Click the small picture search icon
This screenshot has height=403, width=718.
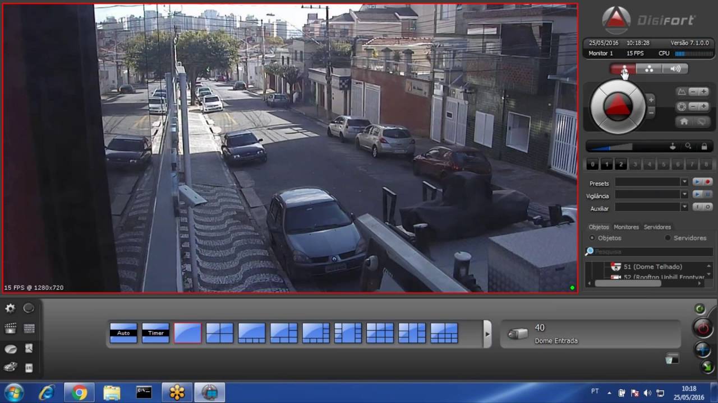[29, 348]
